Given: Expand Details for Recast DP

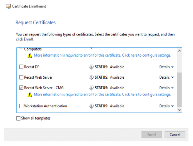Looking at the screenshot, I should coord(167,67).
